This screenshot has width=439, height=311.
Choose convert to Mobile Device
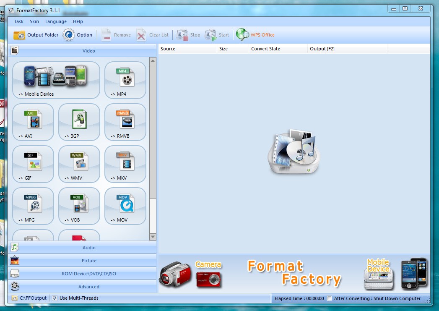[56, 80]
